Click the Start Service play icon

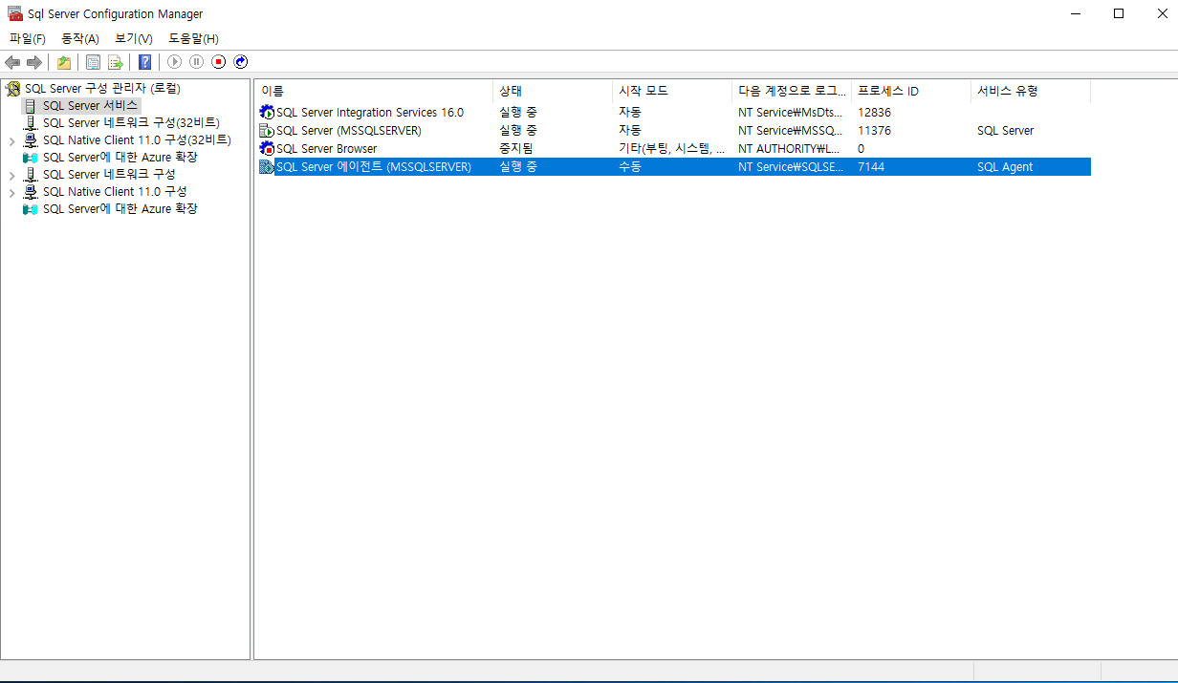pos(174,62)
